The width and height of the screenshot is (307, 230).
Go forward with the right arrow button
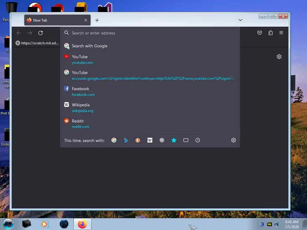30,33
